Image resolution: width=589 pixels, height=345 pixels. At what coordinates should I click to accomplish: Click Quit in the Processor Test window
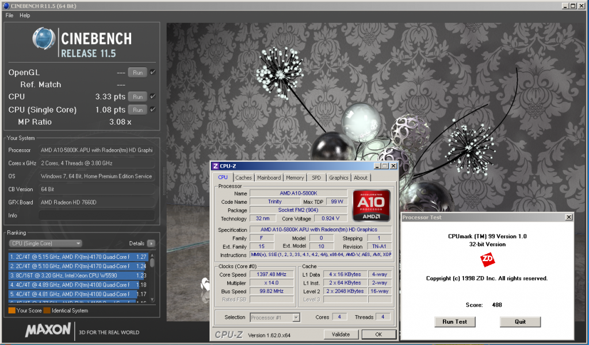pos(520,321)
